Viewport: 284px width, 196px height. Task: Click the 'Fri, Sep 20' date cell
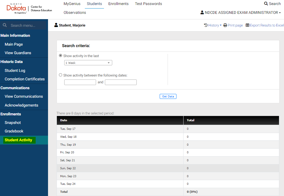click(120, 152)
